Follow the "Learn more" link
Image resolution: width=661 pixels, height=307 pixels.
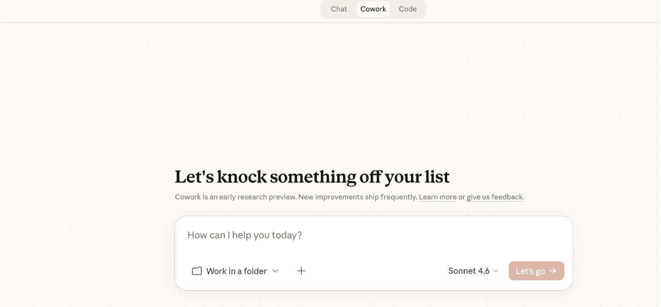click(438, 197)
